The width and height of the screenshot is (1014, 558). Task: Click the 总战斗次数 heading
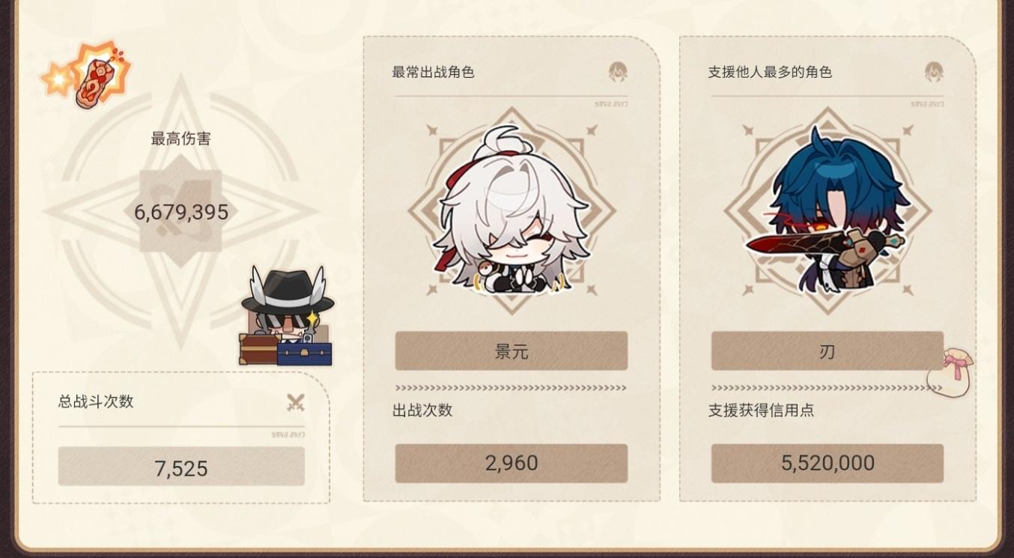coord(96,401)
